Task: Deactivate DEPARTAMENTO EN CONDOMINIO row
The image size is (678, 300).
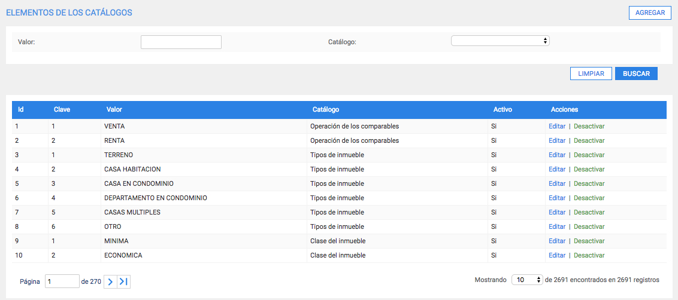Action: click(589, 198)
